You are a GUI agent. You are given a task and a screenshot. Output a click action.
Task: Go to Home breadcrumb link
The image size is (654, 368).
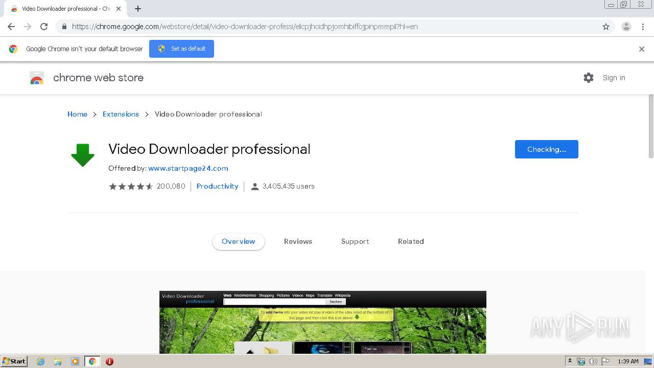77,114
